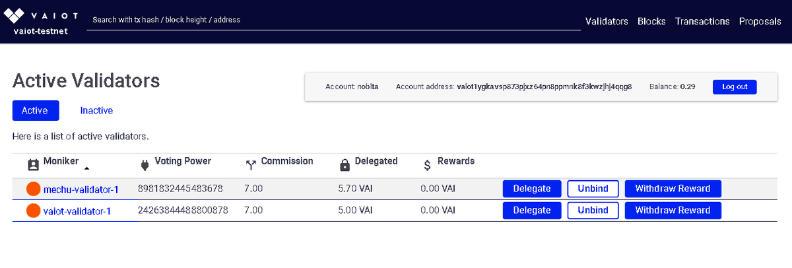Screen dimensions: 792x268
Task: Click the Account: nobita label
Action: 352,87
